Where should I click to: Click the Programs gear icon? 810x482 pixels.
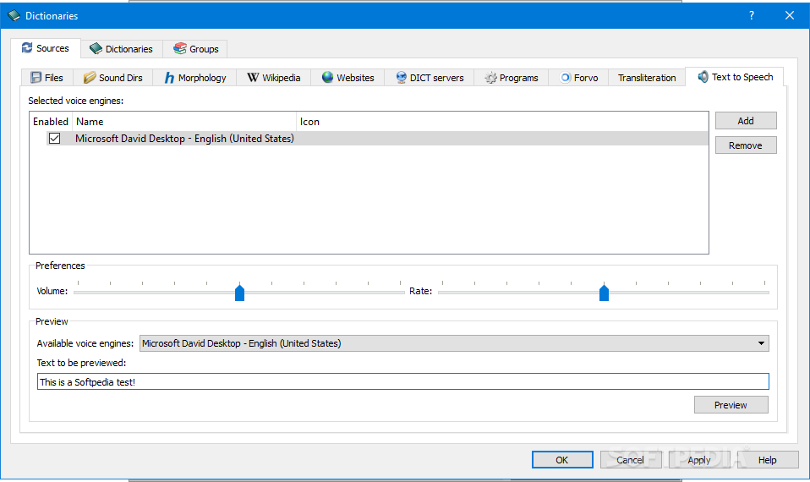click(x=490, y=78)
